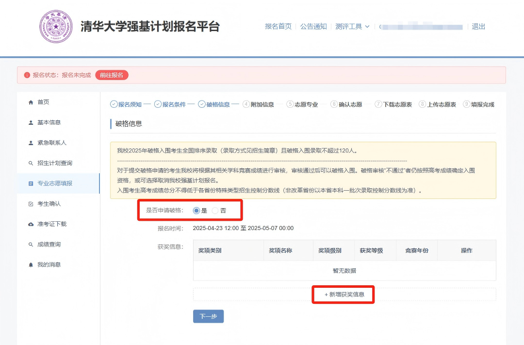Click 新增获奖信息 to add an award
This screenshot has width=524, height=345.
pyautogui.click(x=343, y=295)
